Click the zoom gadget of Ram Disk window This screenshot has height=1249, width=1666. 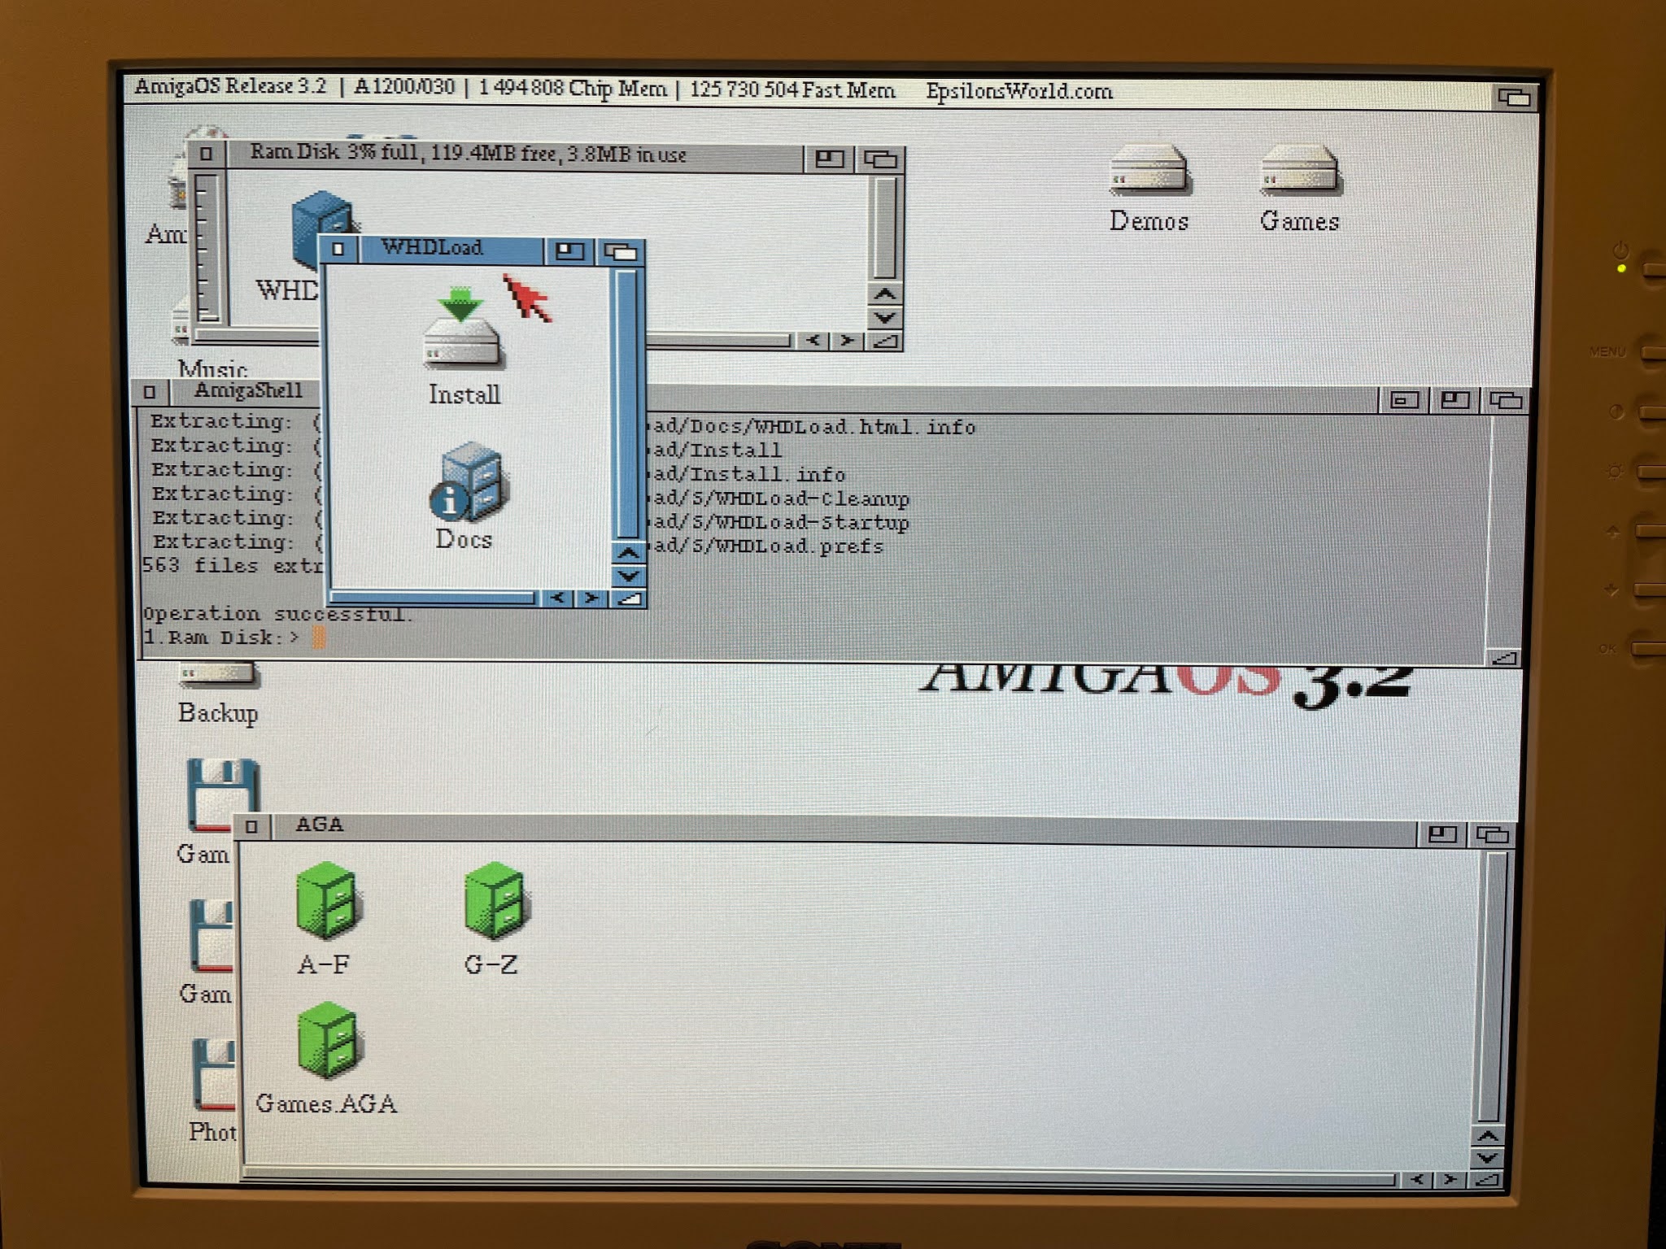click(x=828, y=159)
